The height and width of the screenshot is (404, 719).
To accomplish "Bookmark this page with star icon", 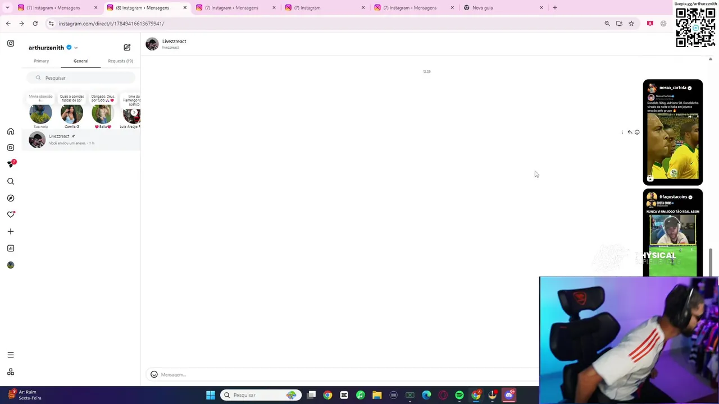I will [x=631, y=24].
